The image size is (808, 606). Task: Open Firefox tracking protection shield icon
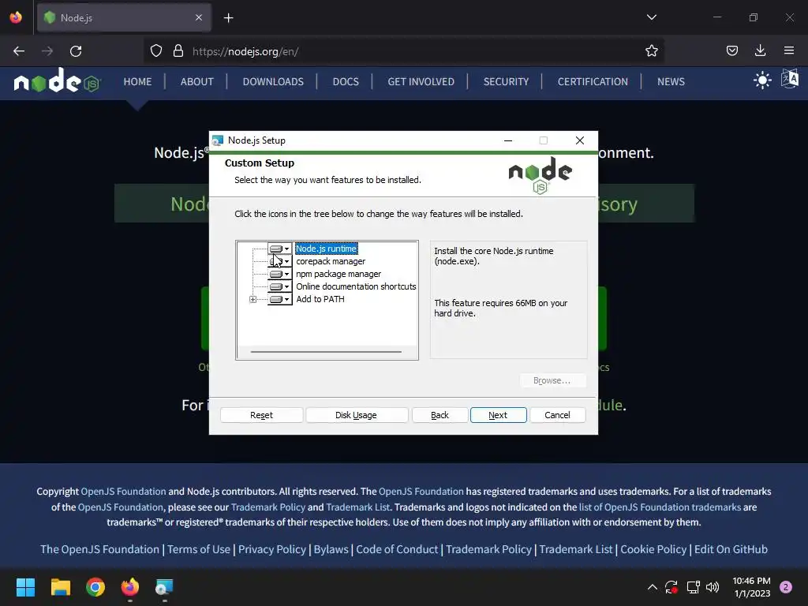point(156,51)
